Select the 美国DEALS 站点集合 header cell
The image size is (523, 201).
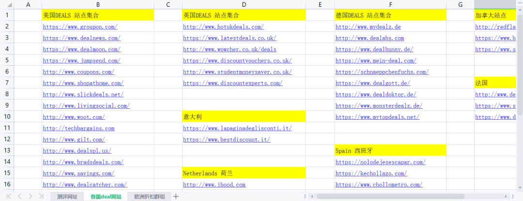[98, 15]
